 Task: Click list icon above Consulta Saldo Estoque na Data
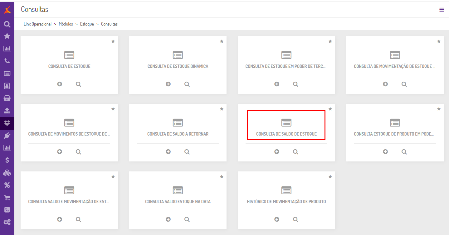178,190
